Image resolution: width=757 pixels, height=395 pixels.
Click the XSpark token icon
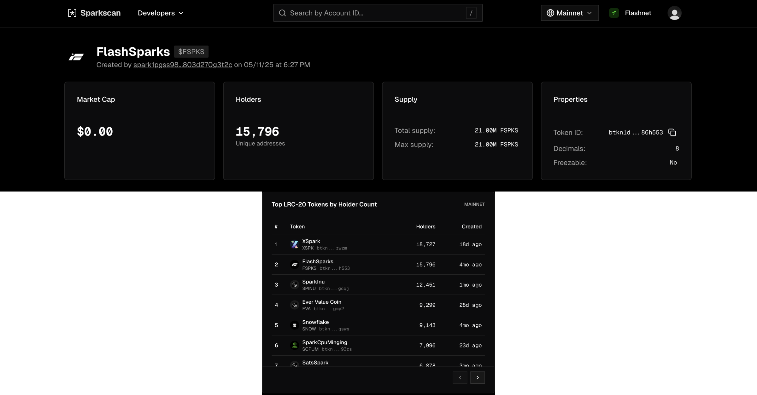pyautogui.click(x=294, y=244)
